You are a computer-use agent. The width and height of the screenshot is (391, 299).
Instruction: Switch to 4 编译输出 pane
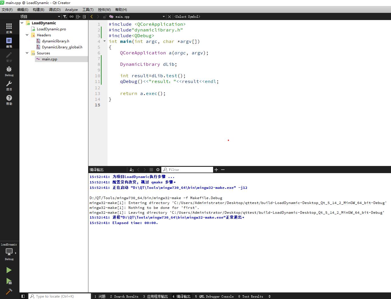click(x=182, y=296)
